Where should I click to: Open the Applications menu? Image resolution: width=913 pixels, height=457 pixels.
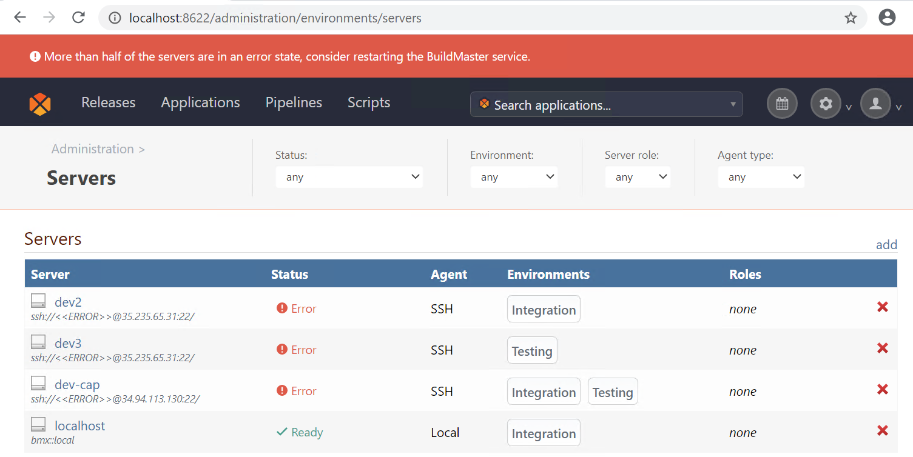click(x=200, y=102)
